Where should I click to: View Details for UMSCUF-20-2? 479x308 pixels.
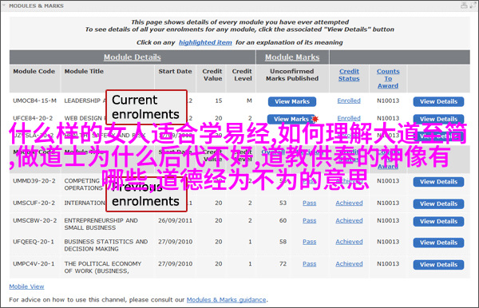[438, 204]
